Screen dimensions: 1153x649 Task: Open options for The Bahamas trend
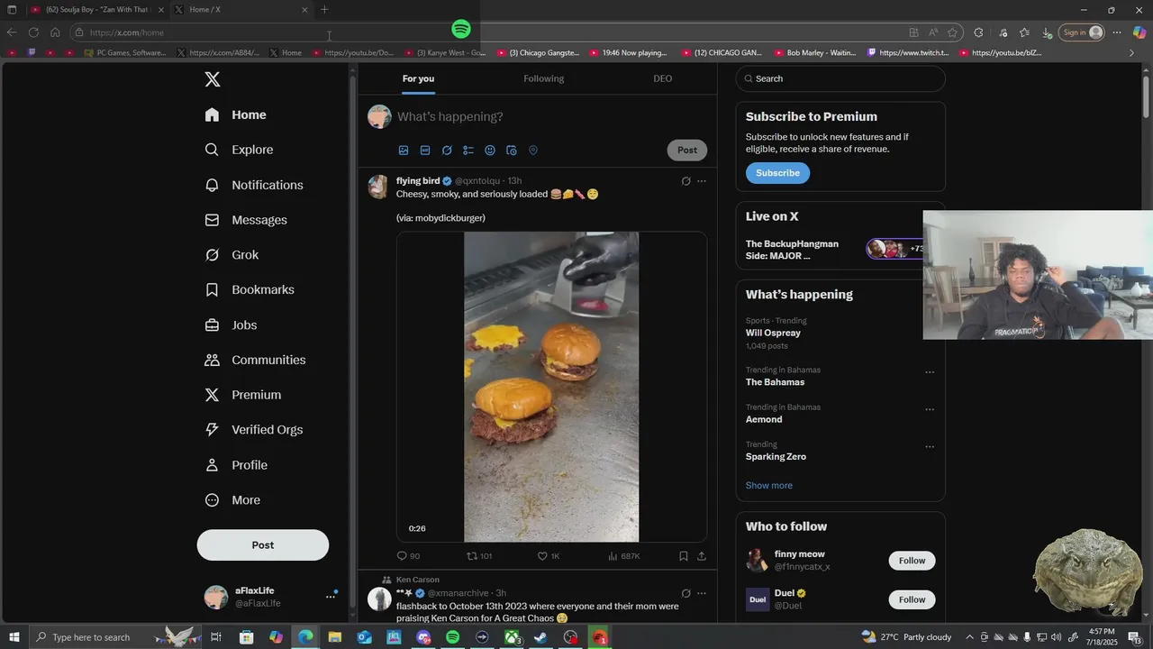pos(930,372)
